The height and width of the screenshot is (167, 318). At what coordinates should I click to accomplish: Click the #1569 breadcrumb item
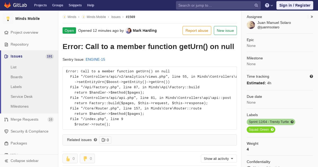point(130,17)
